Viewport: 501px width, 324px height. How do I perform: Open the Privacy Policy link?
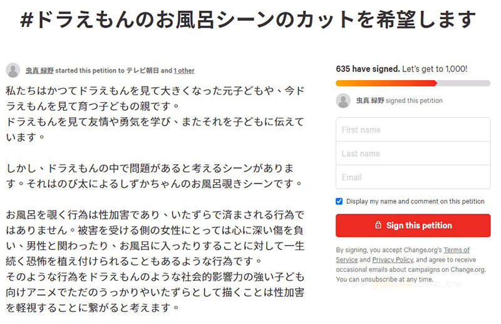tap(392, 259)
